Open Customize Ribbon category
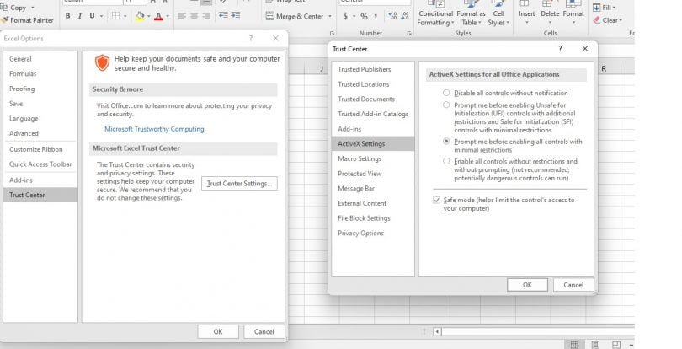The width and height of the screenshot is (682, 349). [x=40, y=149]
